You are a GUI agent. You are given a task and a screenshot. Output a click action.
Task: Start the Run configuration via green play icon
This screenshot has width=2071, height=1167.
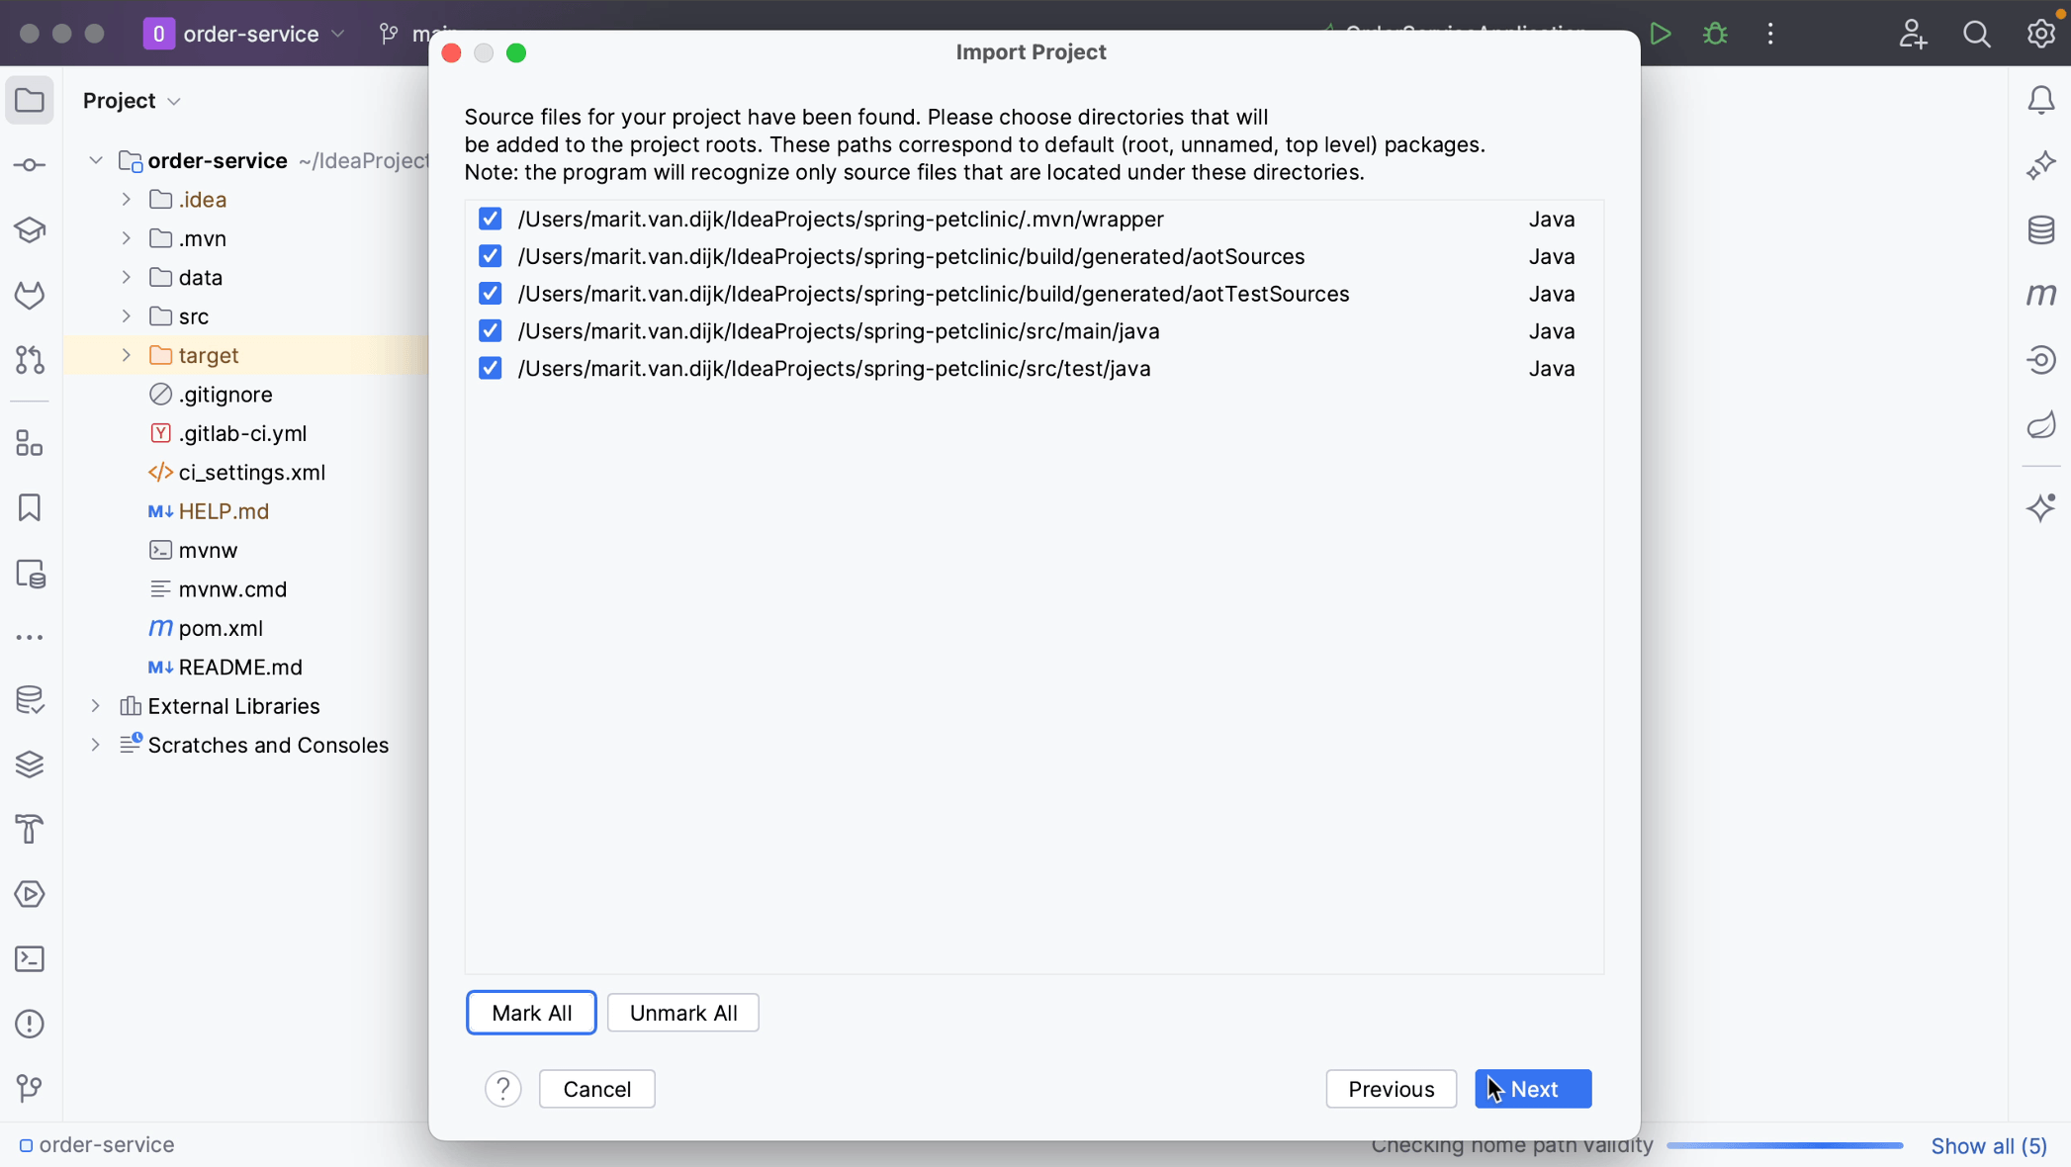coord(1661,33)
